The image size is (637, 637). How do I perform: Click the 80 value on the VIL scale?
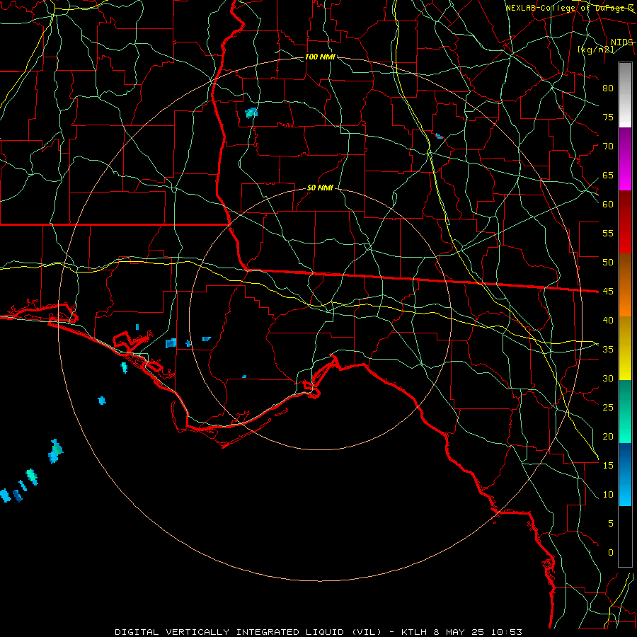point(608,88)
